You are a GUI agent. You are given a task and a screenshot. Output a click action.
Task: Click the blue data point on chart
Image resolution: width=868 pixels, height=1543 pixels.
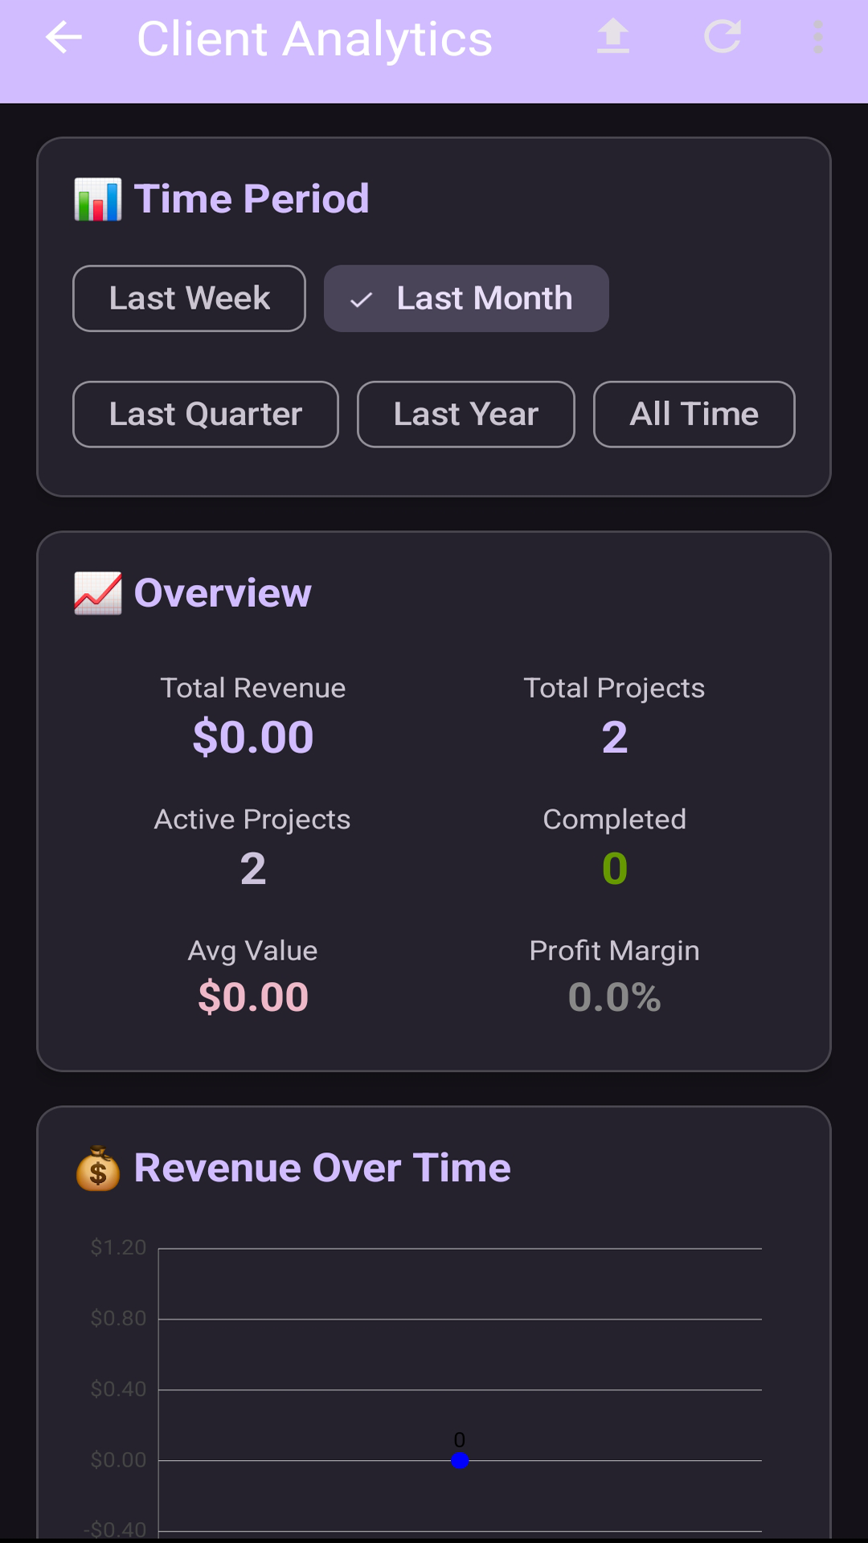[x=460, y=1460]
